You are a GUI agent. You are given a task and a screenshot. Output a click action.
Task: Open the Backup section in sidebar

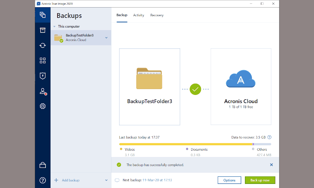point(43,15)
